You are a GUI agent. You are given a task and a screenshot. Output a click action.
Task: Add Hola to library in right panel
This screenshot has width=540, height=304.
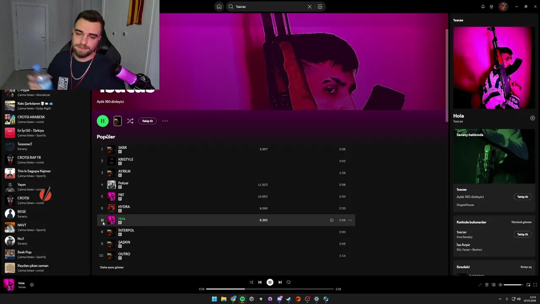[532, 118]
